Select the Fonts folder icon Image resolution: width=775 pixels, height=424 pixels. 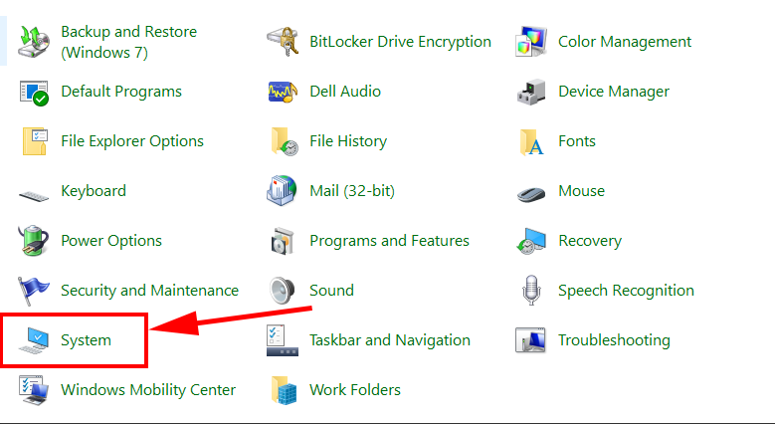click(x=532, y=141)
